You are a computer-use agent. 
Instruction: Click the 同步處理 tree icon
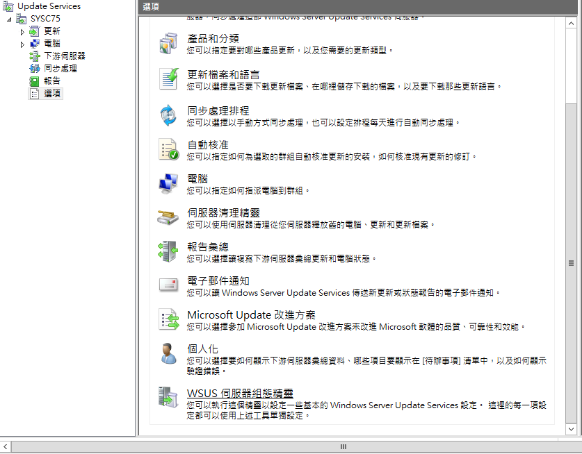34,69
